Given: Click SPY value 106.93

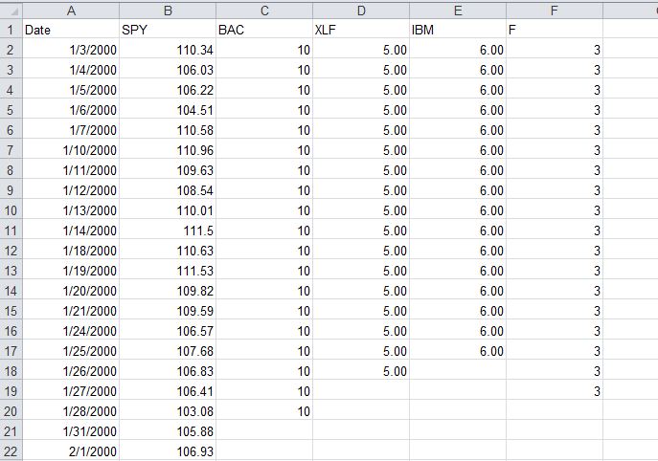Looking at the screenshot, I should click(x=168, y=451).
